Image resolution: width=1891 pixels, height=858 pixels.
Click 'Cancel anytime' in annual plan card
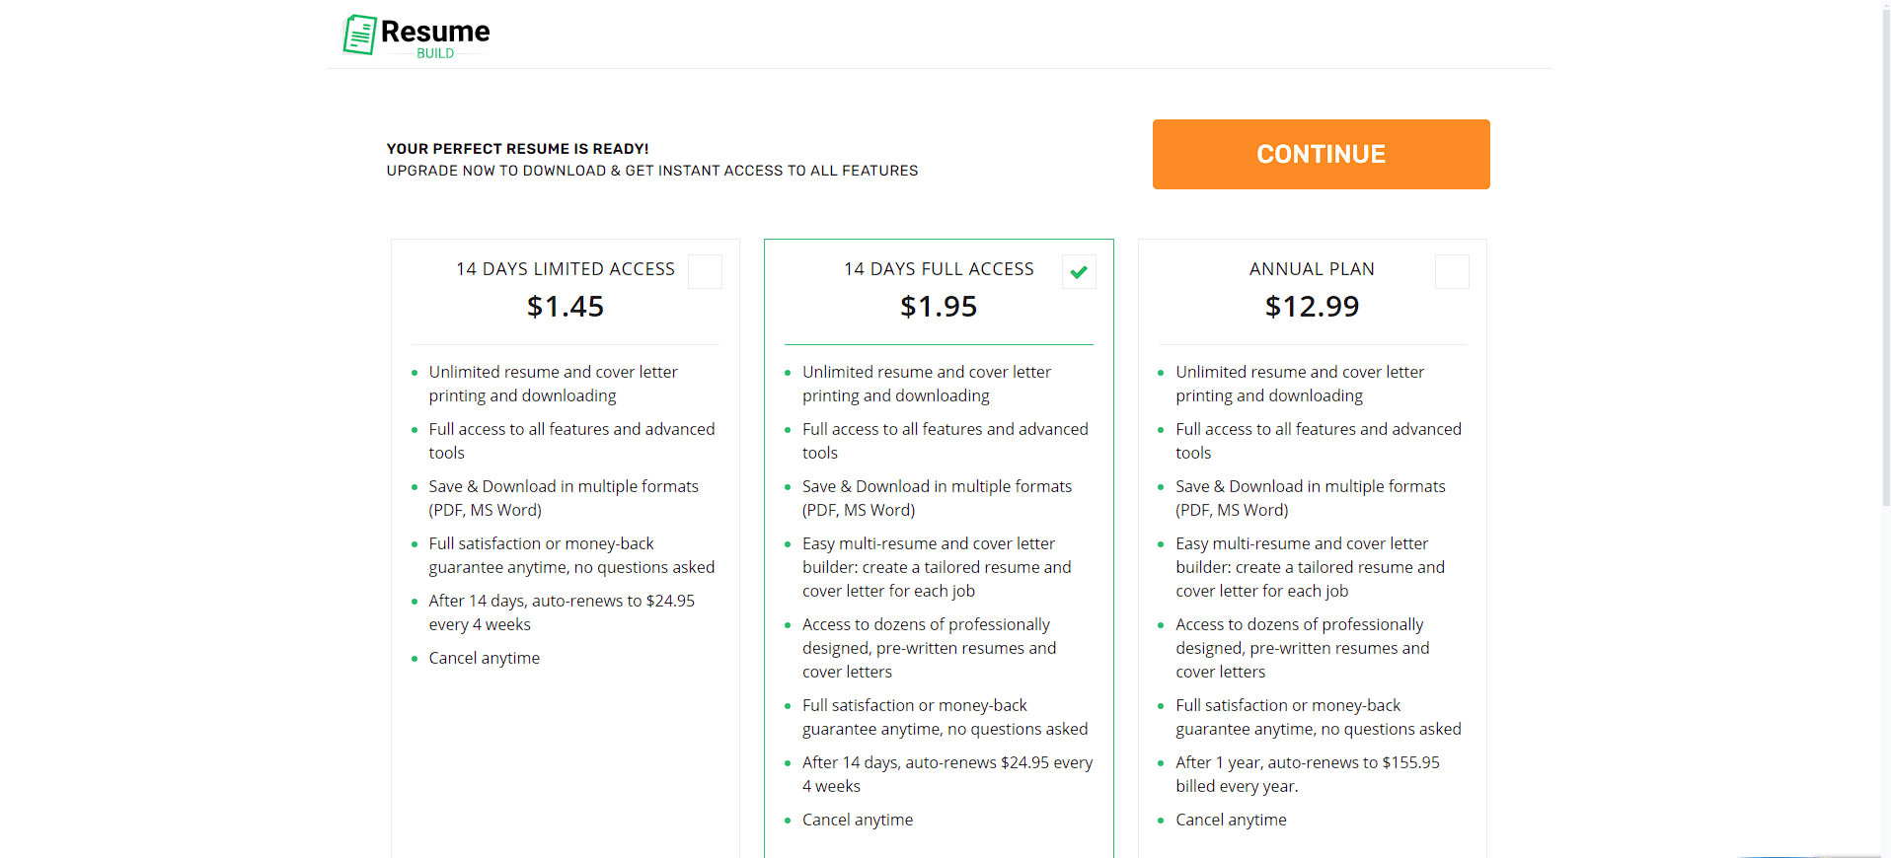(x=1231, y=820)
